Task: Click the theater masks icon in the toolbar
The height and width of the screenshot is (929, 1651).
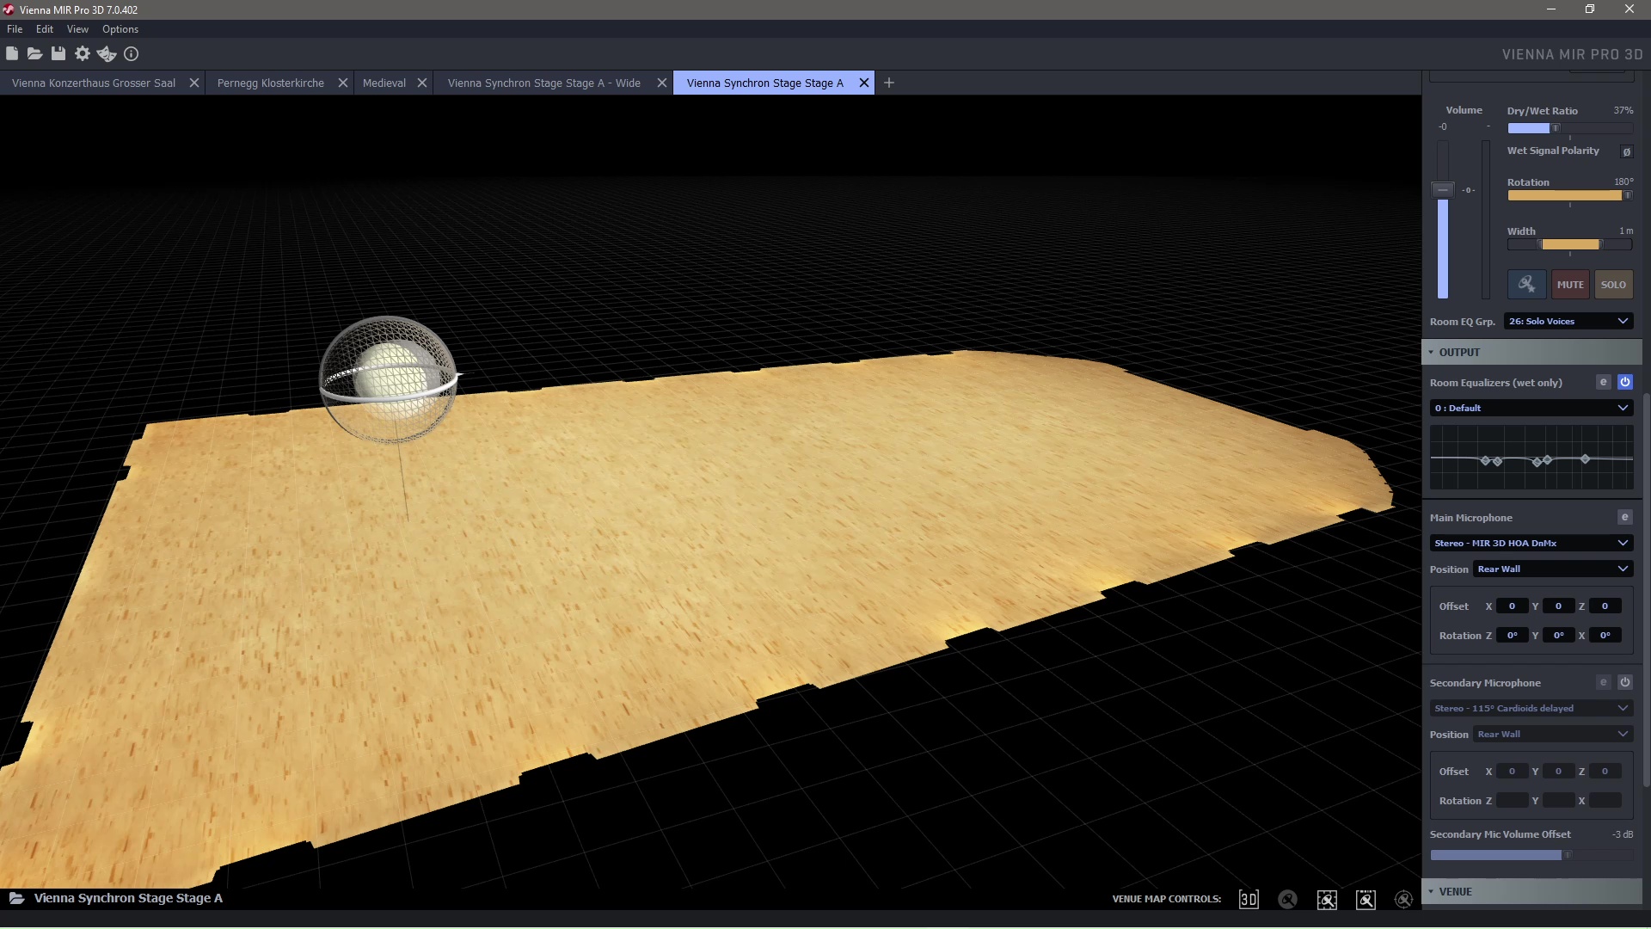Action: (107, 53)
